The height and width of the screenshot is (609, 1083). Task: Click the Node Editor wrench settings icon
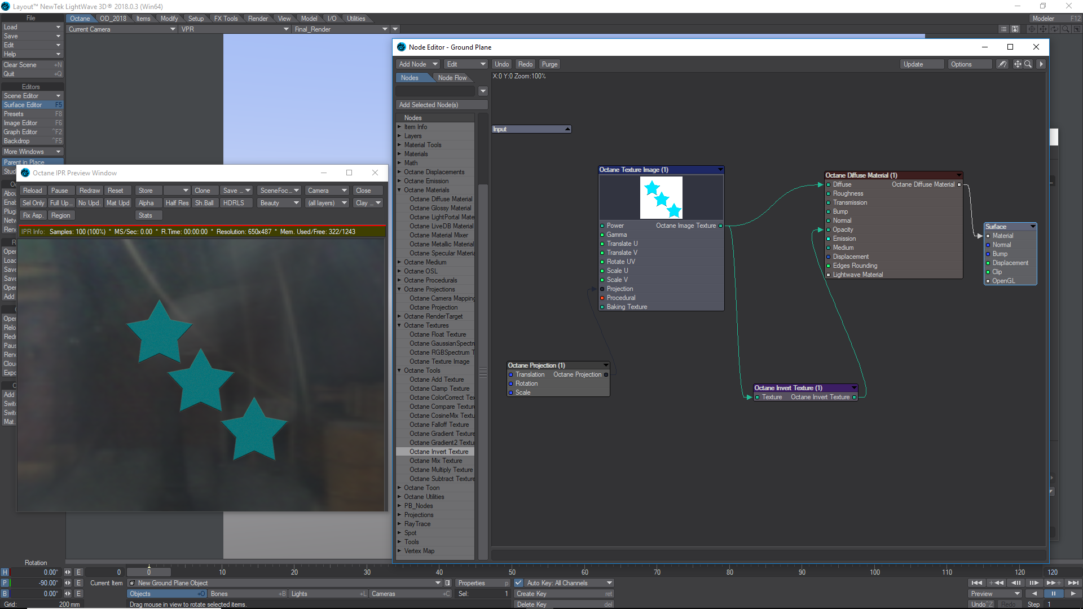pyautogui.click(x=1002, y=64)
